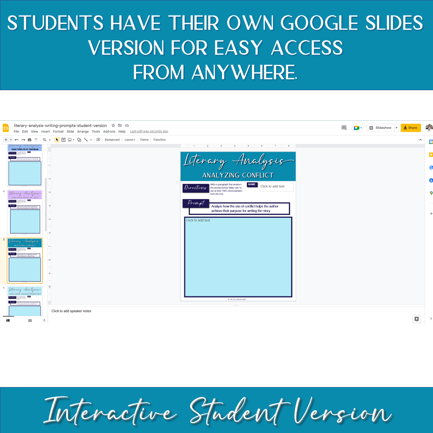Expand the Layout dropdown

click(129, 140)
